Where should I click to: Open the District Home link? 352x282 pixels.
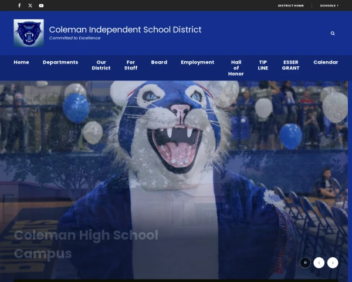tap(291, 5)
